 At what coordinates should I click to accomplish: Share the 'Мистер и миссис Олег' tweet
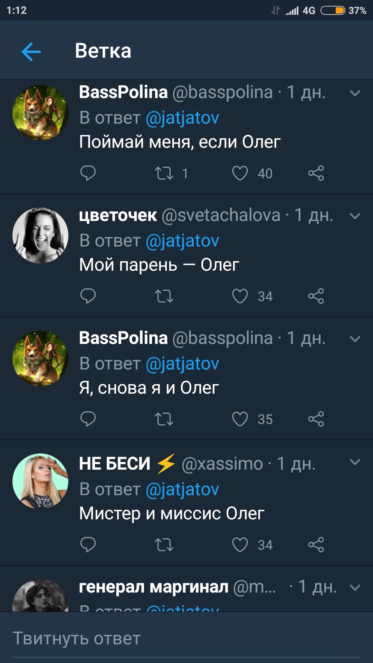[x=316, y=545]
